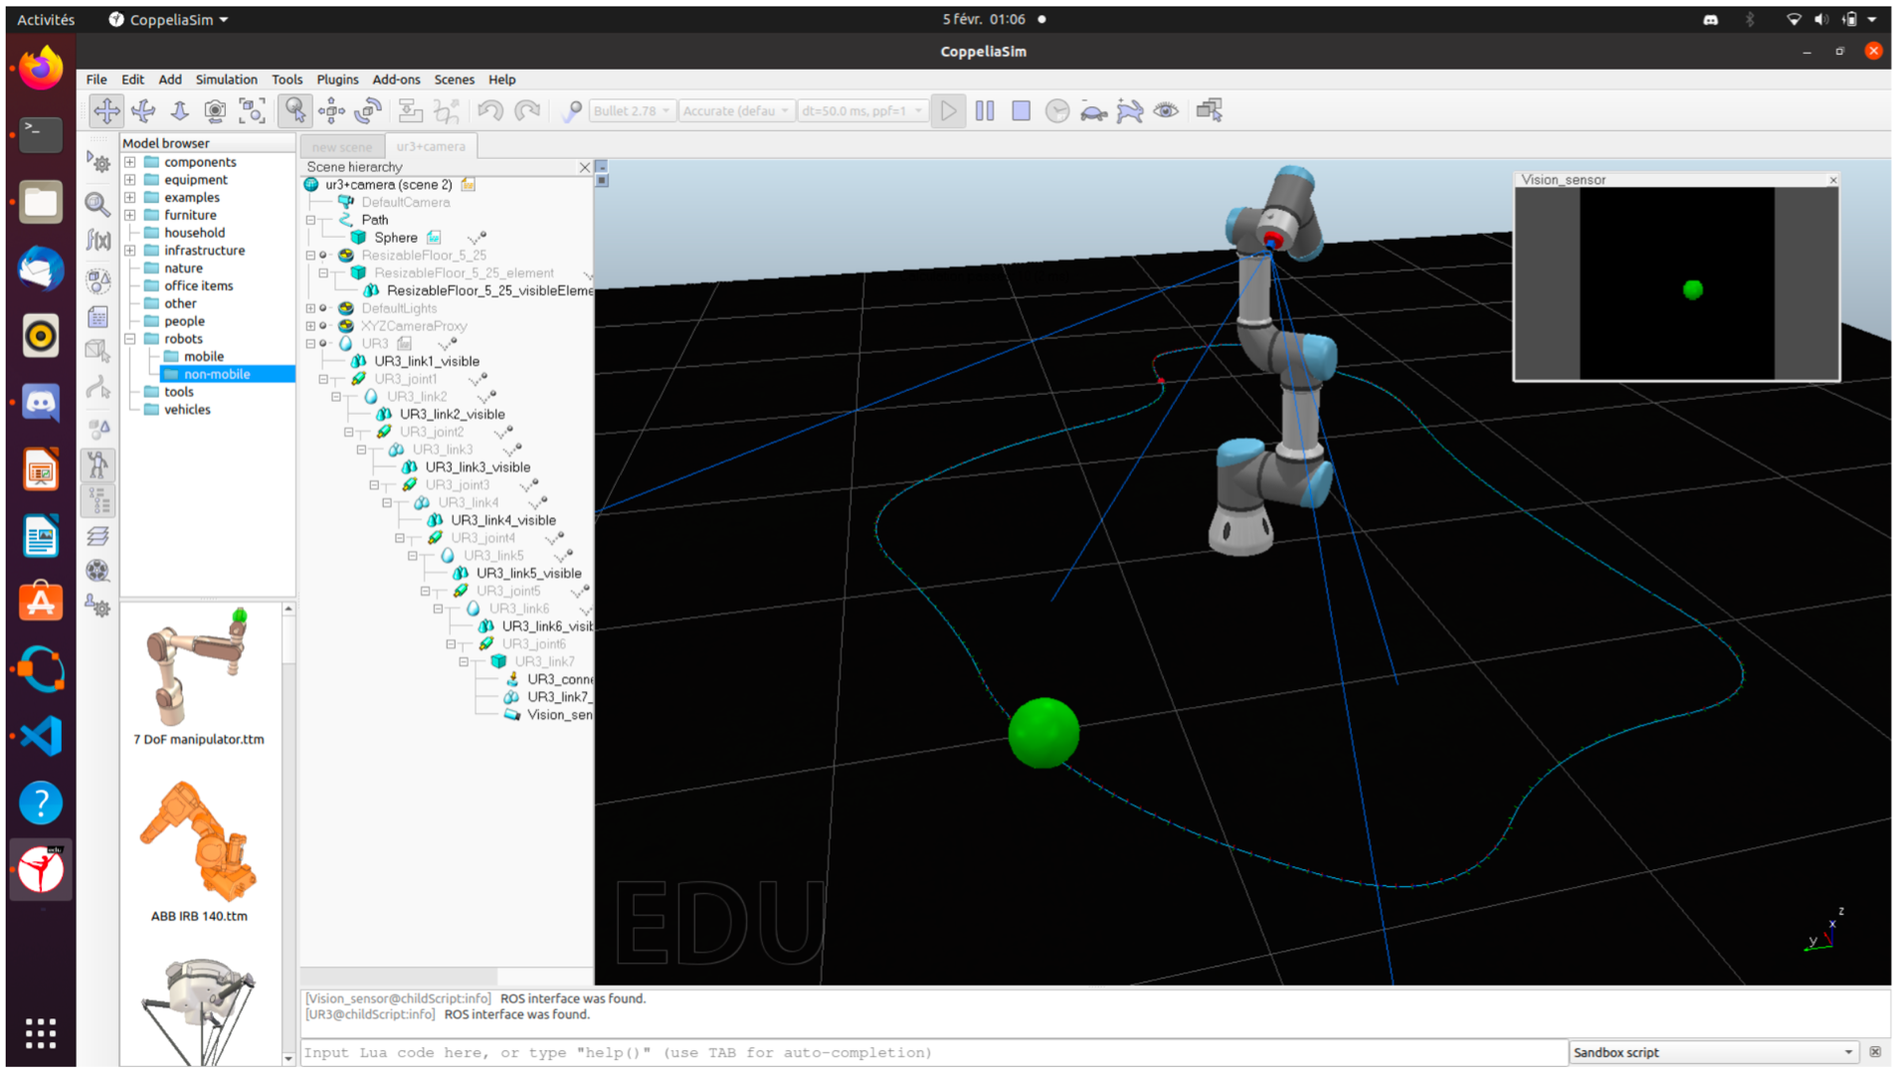Open the Simulation menu

pos(226,80)
